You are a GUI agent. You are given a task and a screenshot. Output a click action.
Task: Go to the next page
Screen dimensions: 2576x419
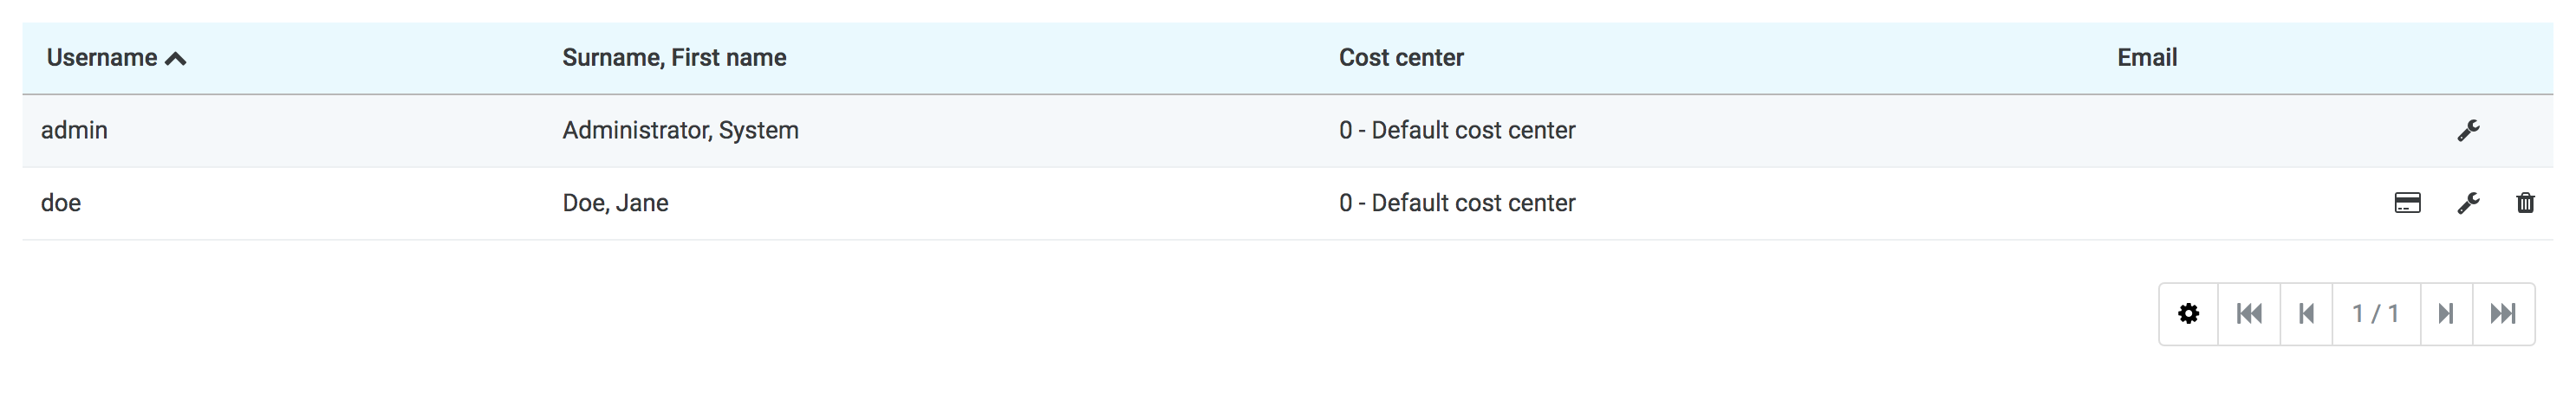tap(2446, 314)
